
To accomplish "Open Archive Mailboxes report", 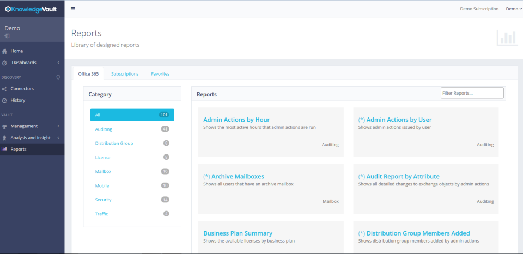I will point(234,176).
